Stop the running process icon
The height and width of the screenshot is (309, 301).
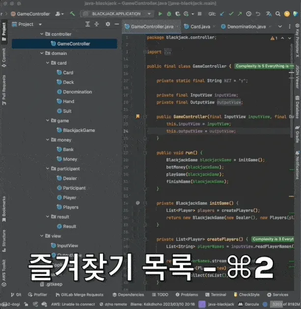(x=200, y=14)
